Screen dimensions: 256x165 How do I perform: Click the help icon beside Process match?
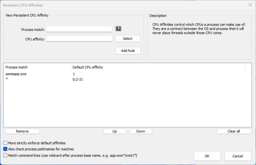tap(118, 29)
